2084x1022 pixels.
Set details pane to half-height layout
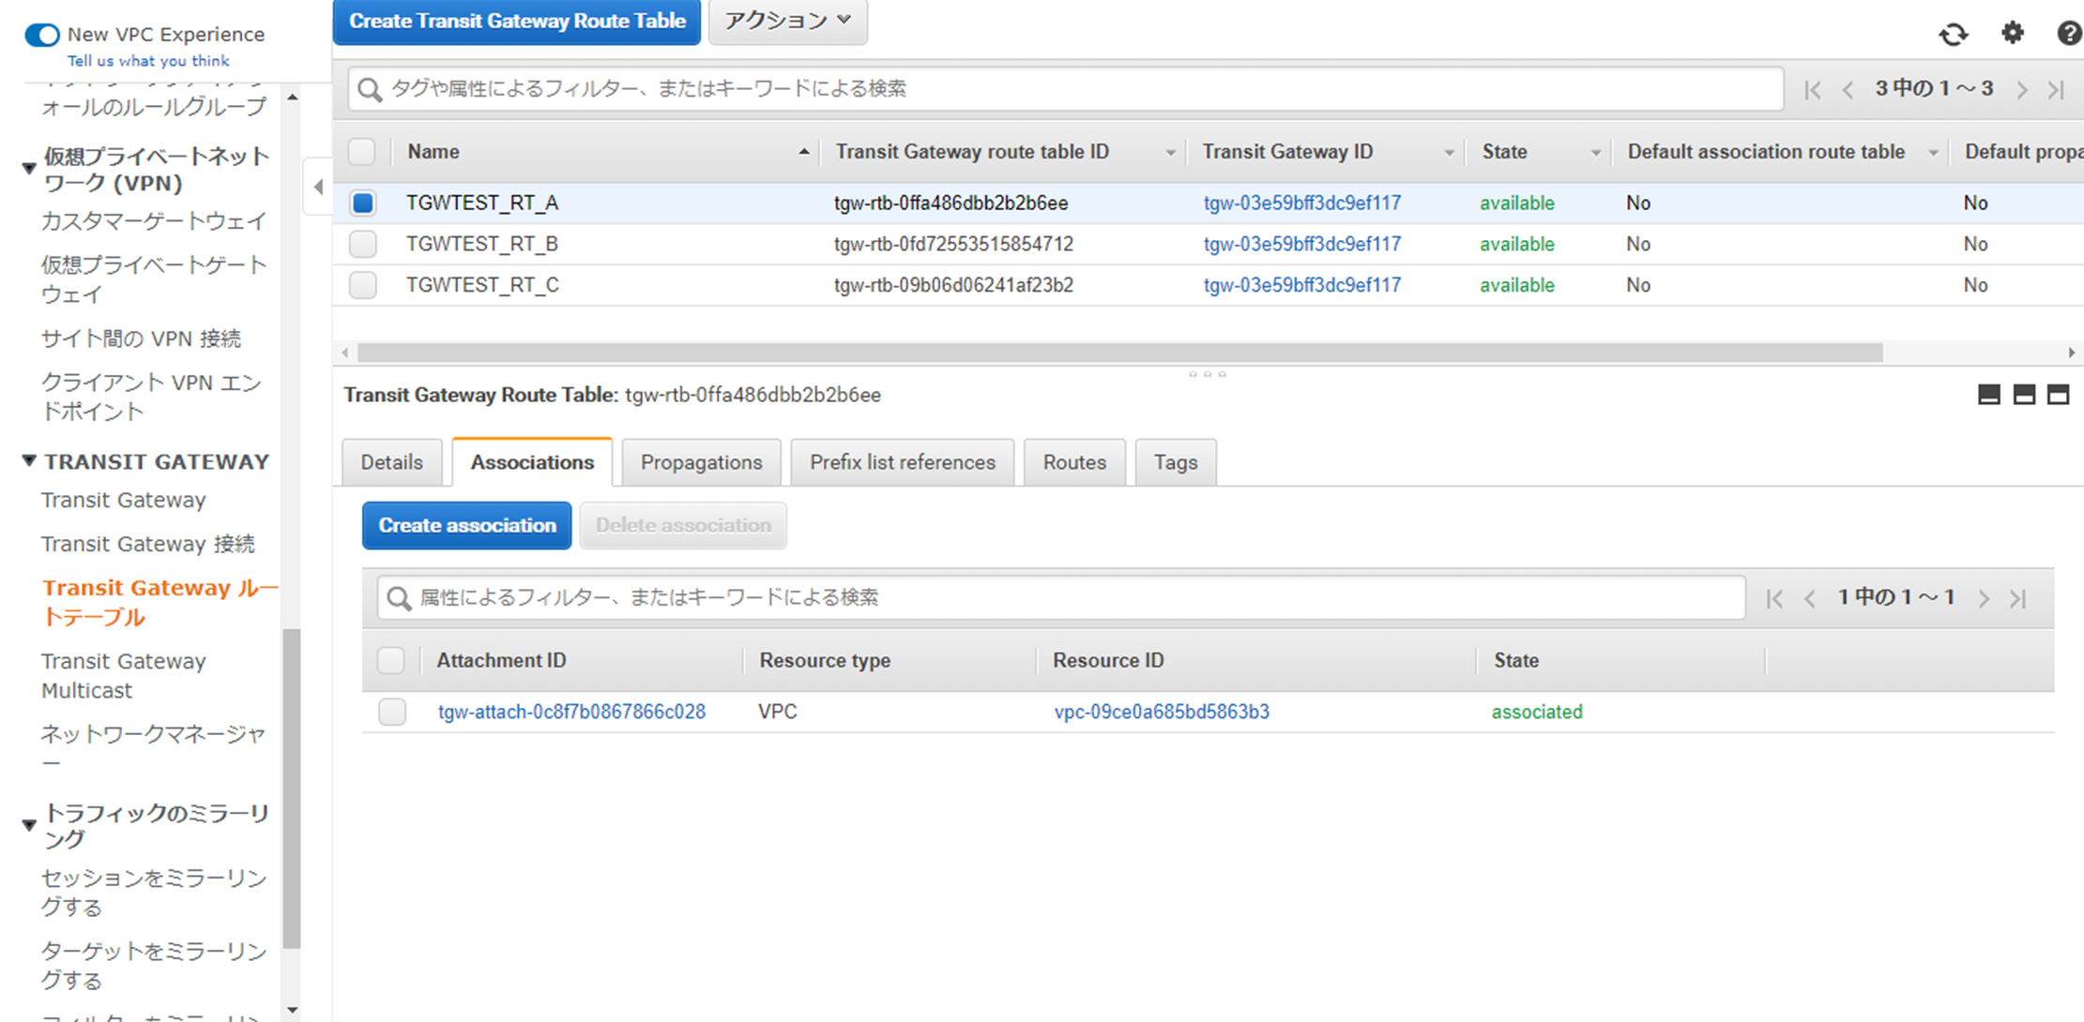2024,395
